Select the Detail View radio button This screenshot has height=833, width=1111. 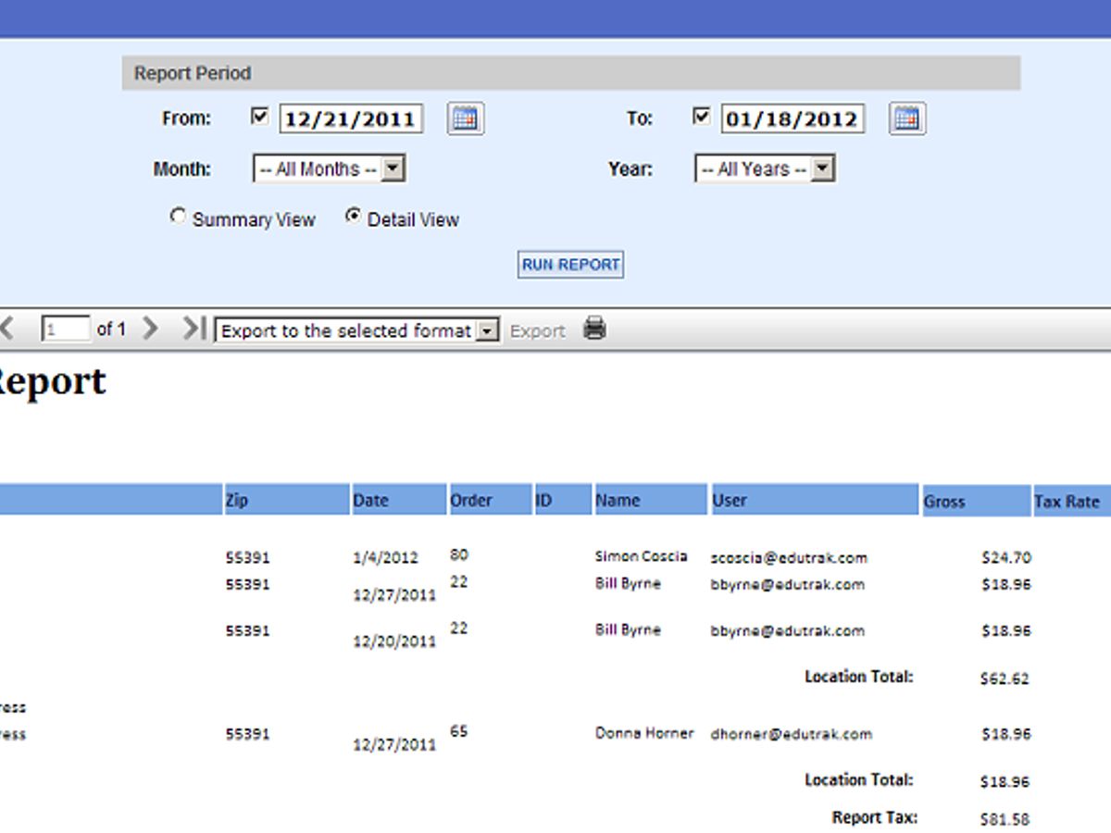click(353, 216)
